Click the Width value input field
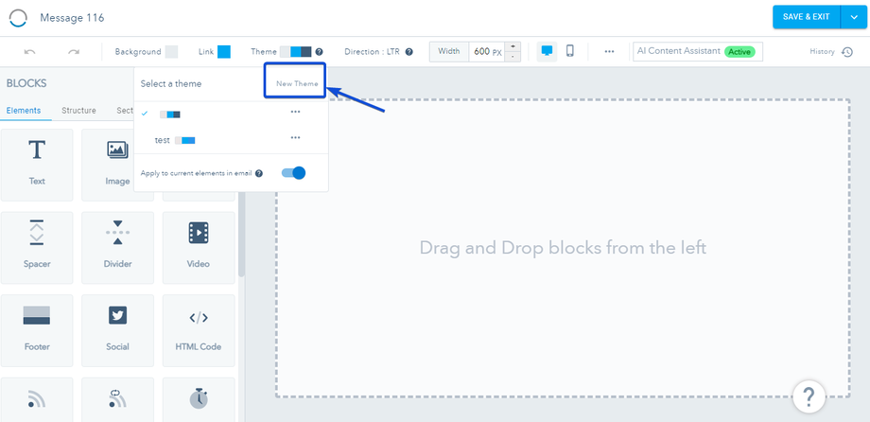Image resolution: width=870 pixels, height=422 pixels. click(488, 52)
